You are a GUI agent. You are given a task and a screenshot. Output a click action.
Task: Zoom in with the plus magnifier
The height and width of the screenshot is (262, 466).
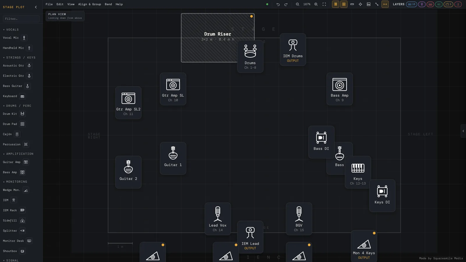click(316, 4)
